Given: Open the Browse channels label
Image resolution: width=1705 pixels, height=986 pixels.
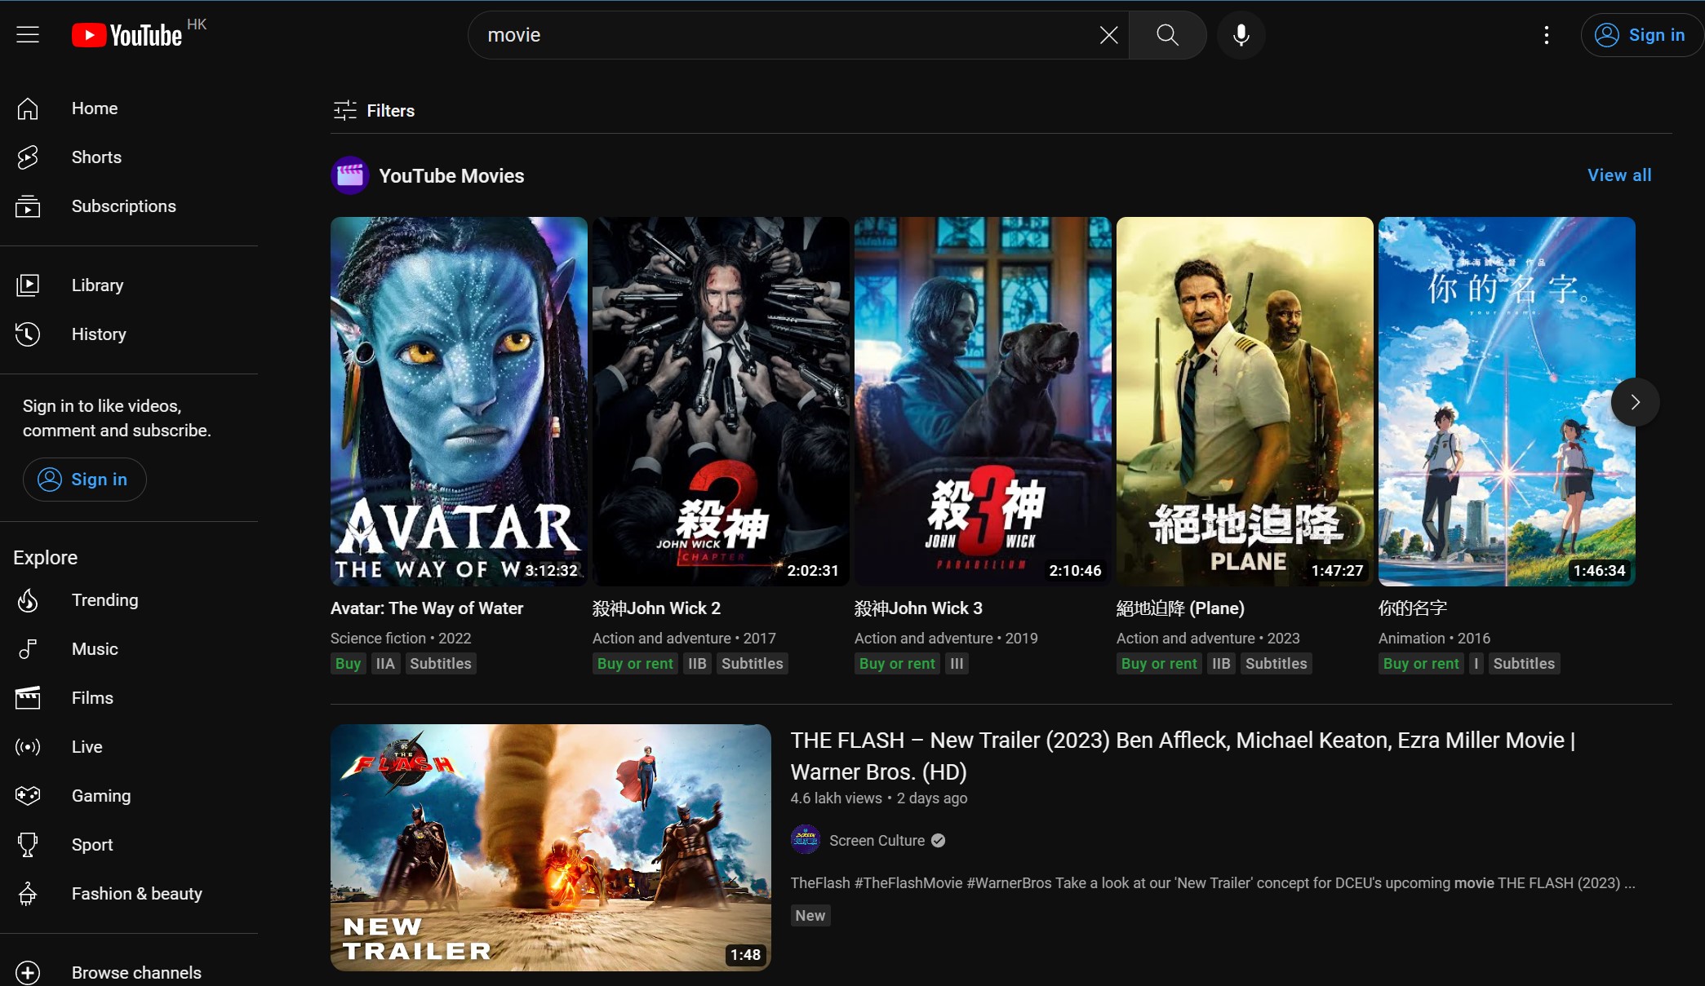Looking at the screenshot, I should pyautogui.click(x=136, y=973).
